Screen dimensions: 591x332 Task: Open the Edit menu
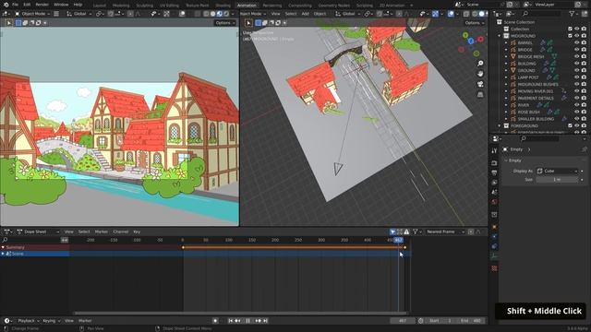[27, 5]
